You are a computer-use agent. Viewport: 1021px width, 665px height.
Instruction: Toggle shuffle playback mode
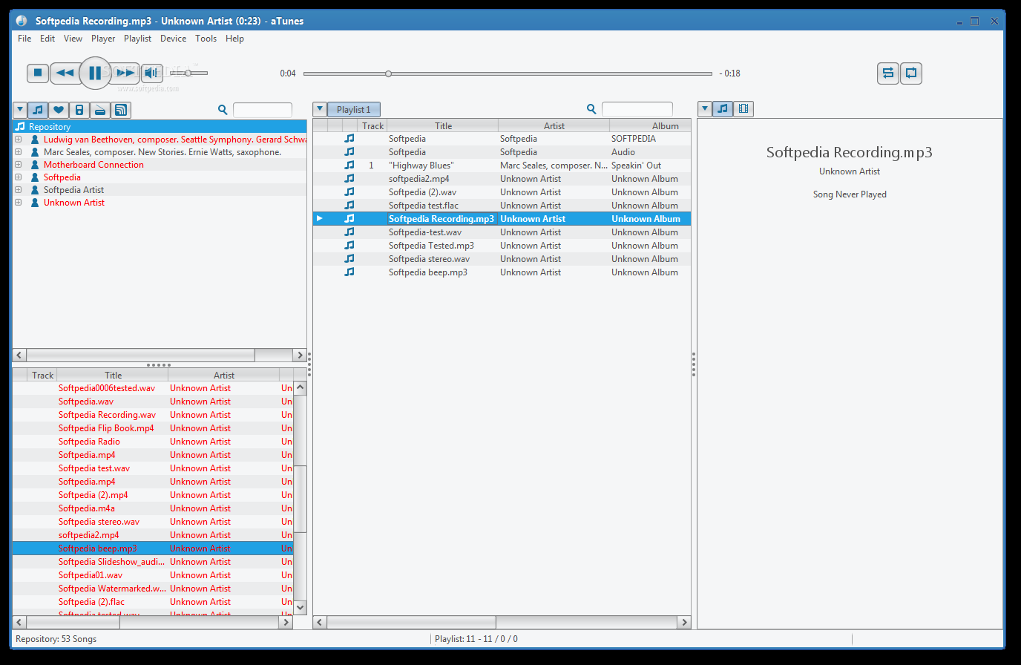(887, 73)
